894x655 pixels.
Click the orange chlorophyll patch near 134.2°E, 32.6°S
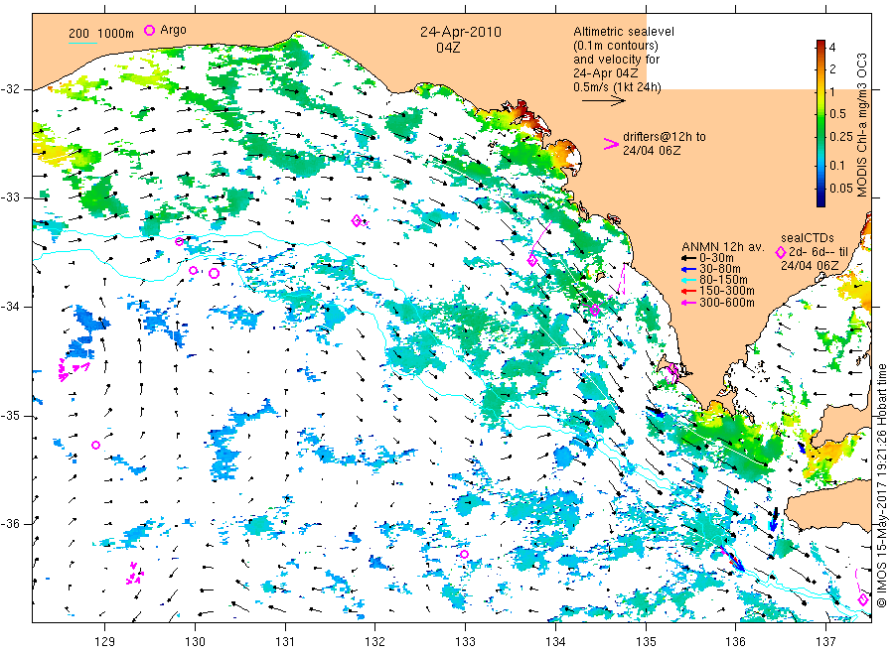pyautogui.click(x=566, y=153)
